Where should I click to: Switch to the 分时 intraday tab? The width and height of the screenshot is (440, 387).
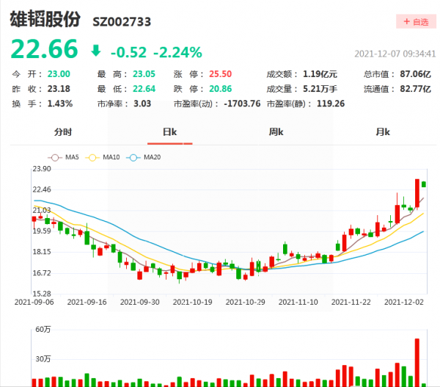(x=63, y=131)
